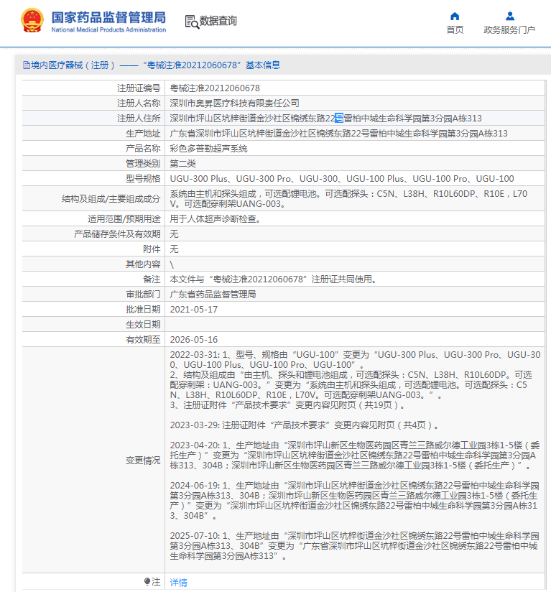Open the 政务服务门户 navigation item
The width and height of the screenshot is (551, 592).
(509, 29)
